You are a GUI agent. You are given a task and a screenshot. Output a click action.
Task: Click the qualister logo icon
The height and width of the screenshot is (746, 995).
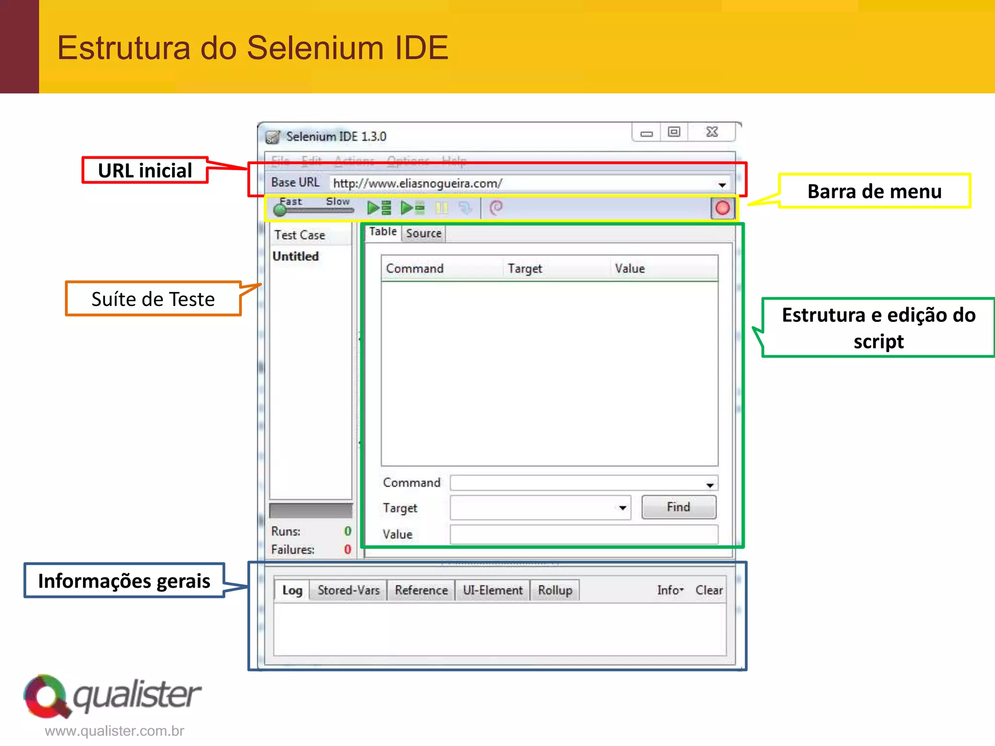[48, 696]
